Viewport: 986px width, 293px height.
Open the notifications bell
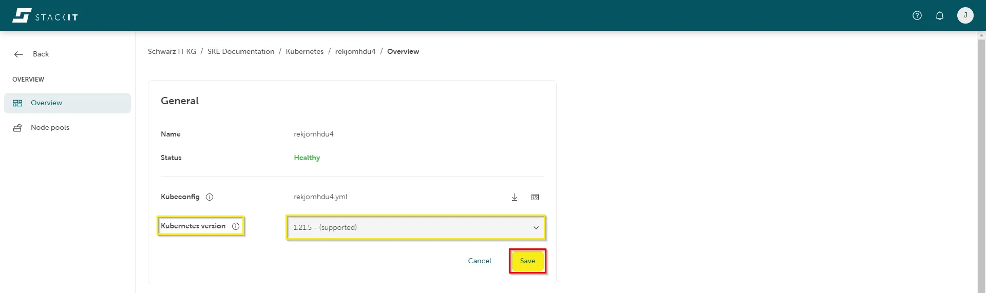tap(939, 15)
